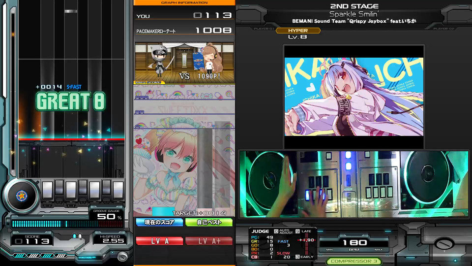
Task: Select the 自己ベスト graph button
Action: [x=209, y=222]
